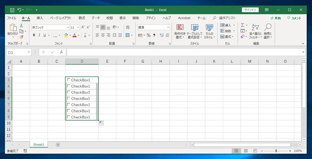Screen dimensions: 312x159
Task: Apply yellow fill color bucket
Action: click(x=66, y=35)
